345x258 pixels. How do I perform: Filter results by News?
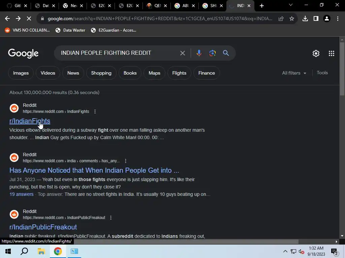point(73,73)
